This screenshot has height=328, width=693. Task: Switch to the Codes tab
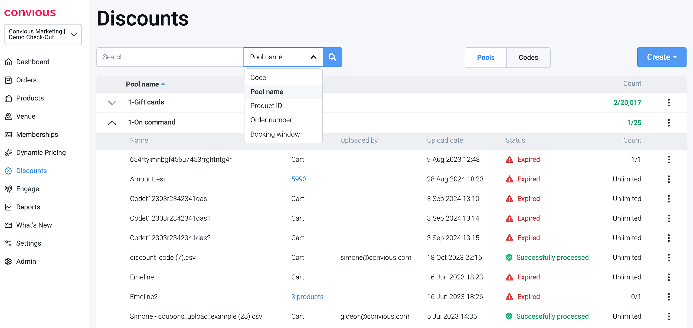[x=528, y=58]
